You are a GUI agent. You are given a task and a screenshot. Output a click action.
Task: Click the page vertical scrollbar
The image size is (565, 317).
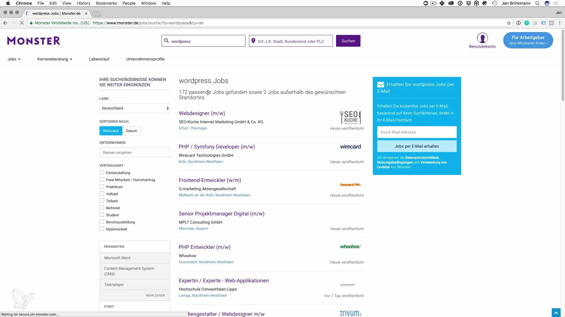point(563,66)
